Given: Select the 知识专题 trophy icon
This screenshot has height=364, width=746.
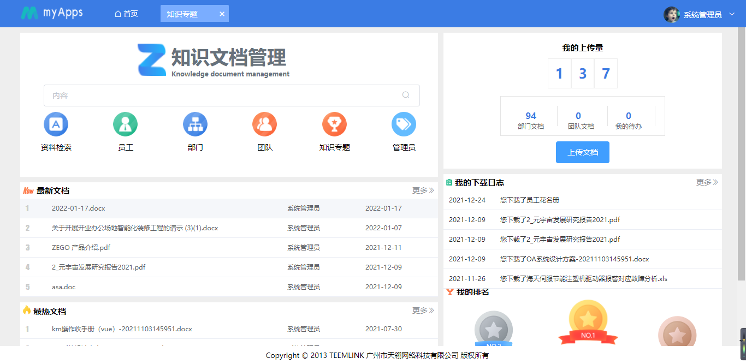Looking at the screenshot, I should click(x=334, y=124).
